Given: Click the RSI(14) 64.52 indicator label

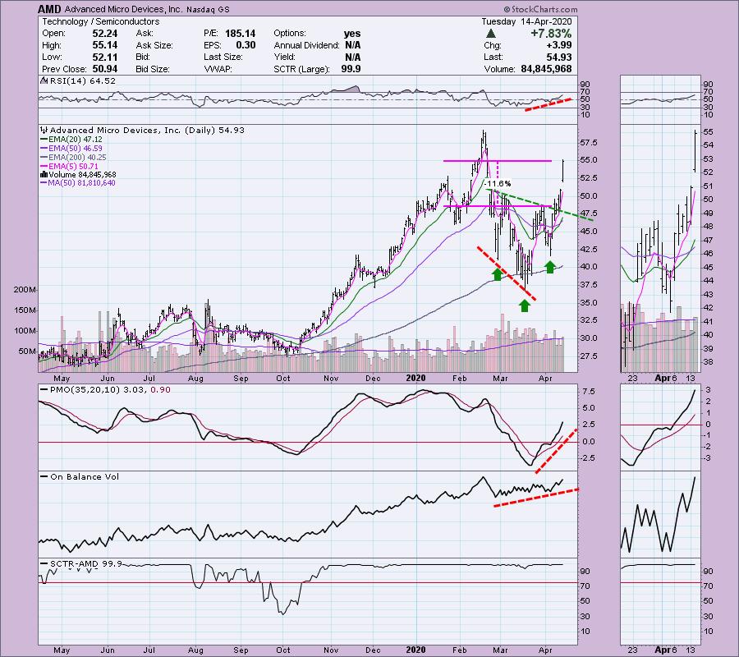Looking at the screenshot, I should (83, 81).
